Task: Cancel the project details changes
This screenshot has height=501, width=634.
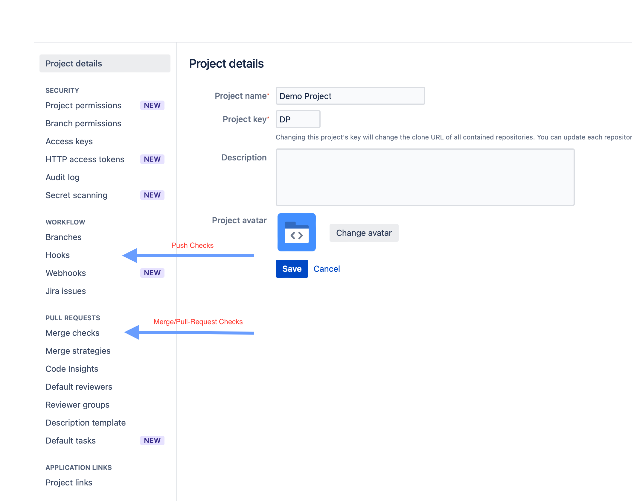Action: (x=327, y=269)
